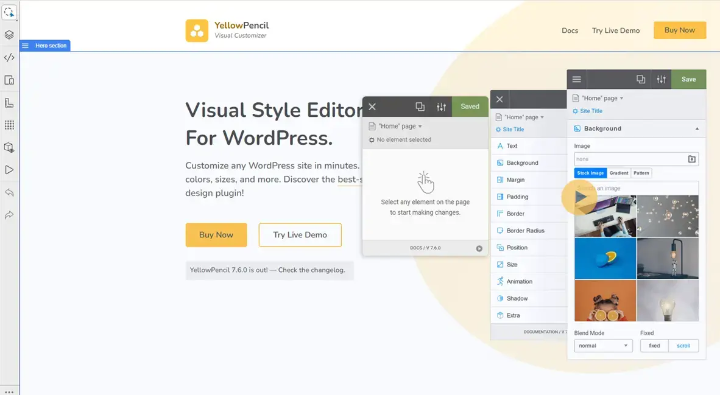This screenshot has width=720, height=395.
Task: Open the code editor icon in sidebar
Action: click(9, 57)
